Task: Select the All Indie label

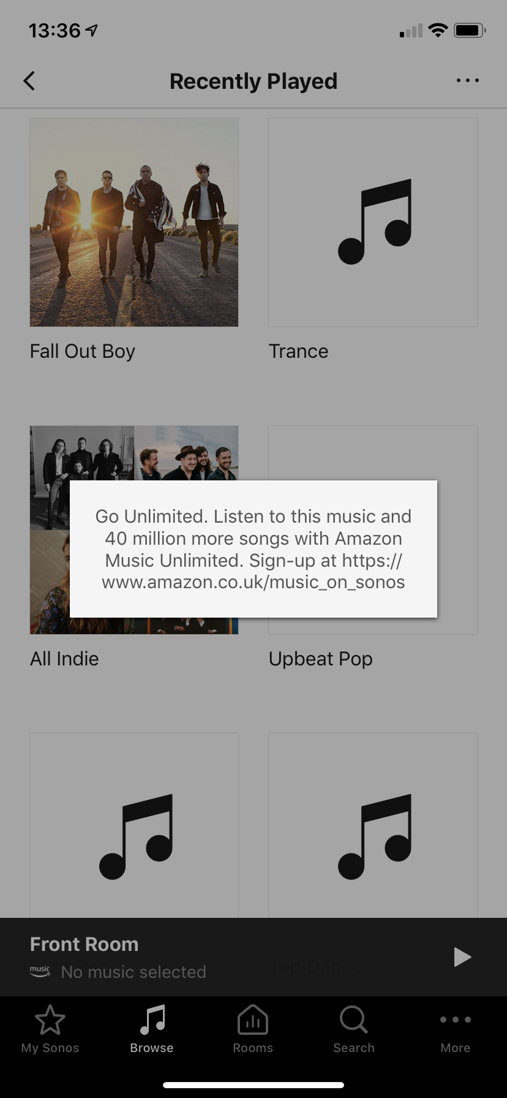Action: [x=64, y=659]
